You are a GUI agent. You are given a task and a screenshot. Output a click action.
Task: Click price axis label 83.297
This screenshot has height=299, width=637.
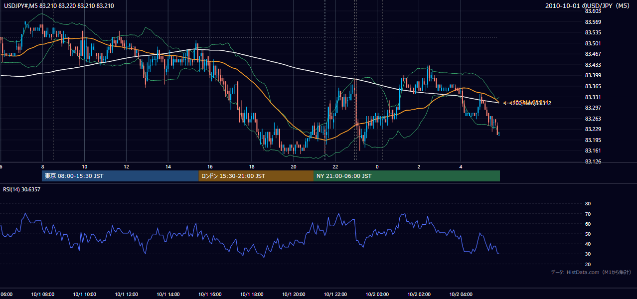coord(593,108)
